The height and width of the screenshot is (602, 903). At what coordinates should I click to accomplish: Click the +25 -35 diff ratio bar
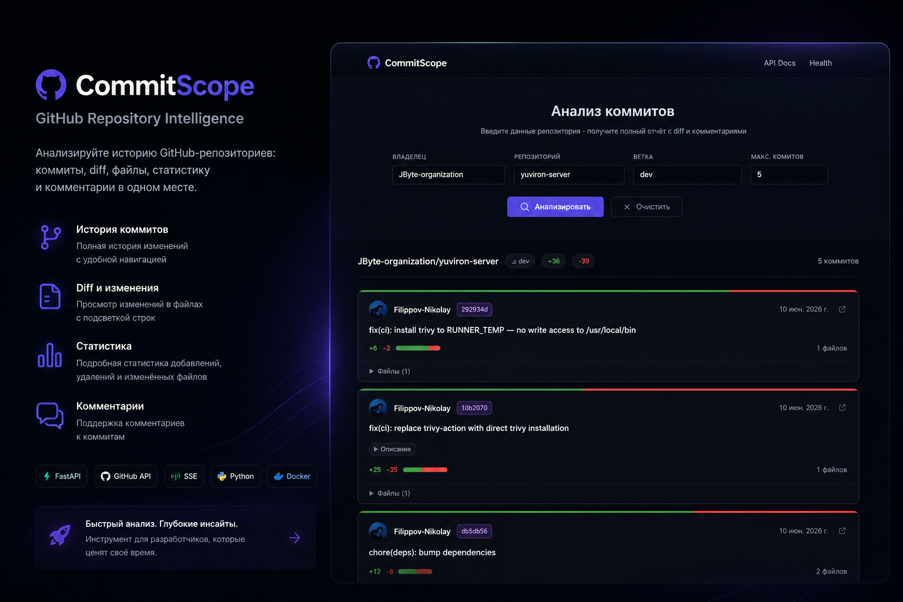coord(425,470)
